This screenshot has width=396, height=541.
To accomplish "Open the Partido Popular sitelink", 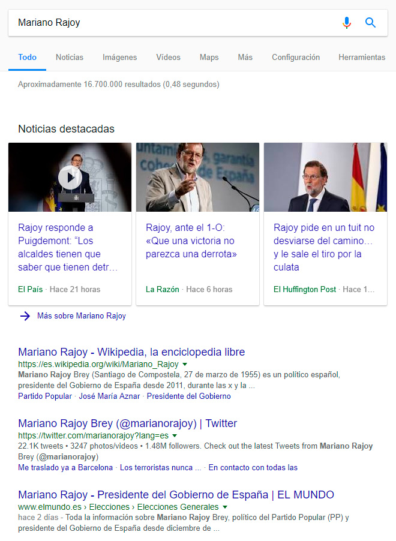I will (45, 396).
